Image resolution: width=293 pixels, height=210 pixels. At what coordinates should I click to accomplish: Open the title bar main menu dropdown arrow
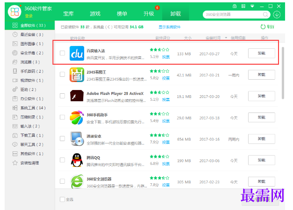click(252, 6)
